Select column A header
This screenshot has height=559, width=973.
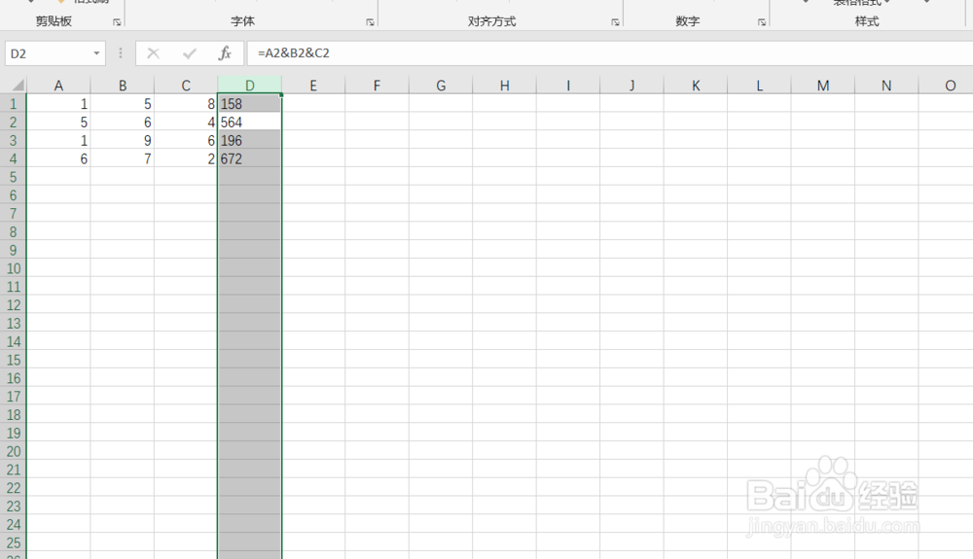coord(58,86)
